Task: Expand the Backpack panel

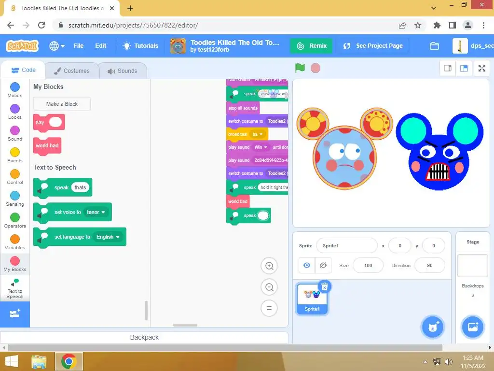Action: tap(144, 337)
